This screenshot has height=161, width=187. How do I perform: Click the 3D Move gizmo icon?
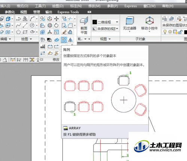(x=50, y=19)
